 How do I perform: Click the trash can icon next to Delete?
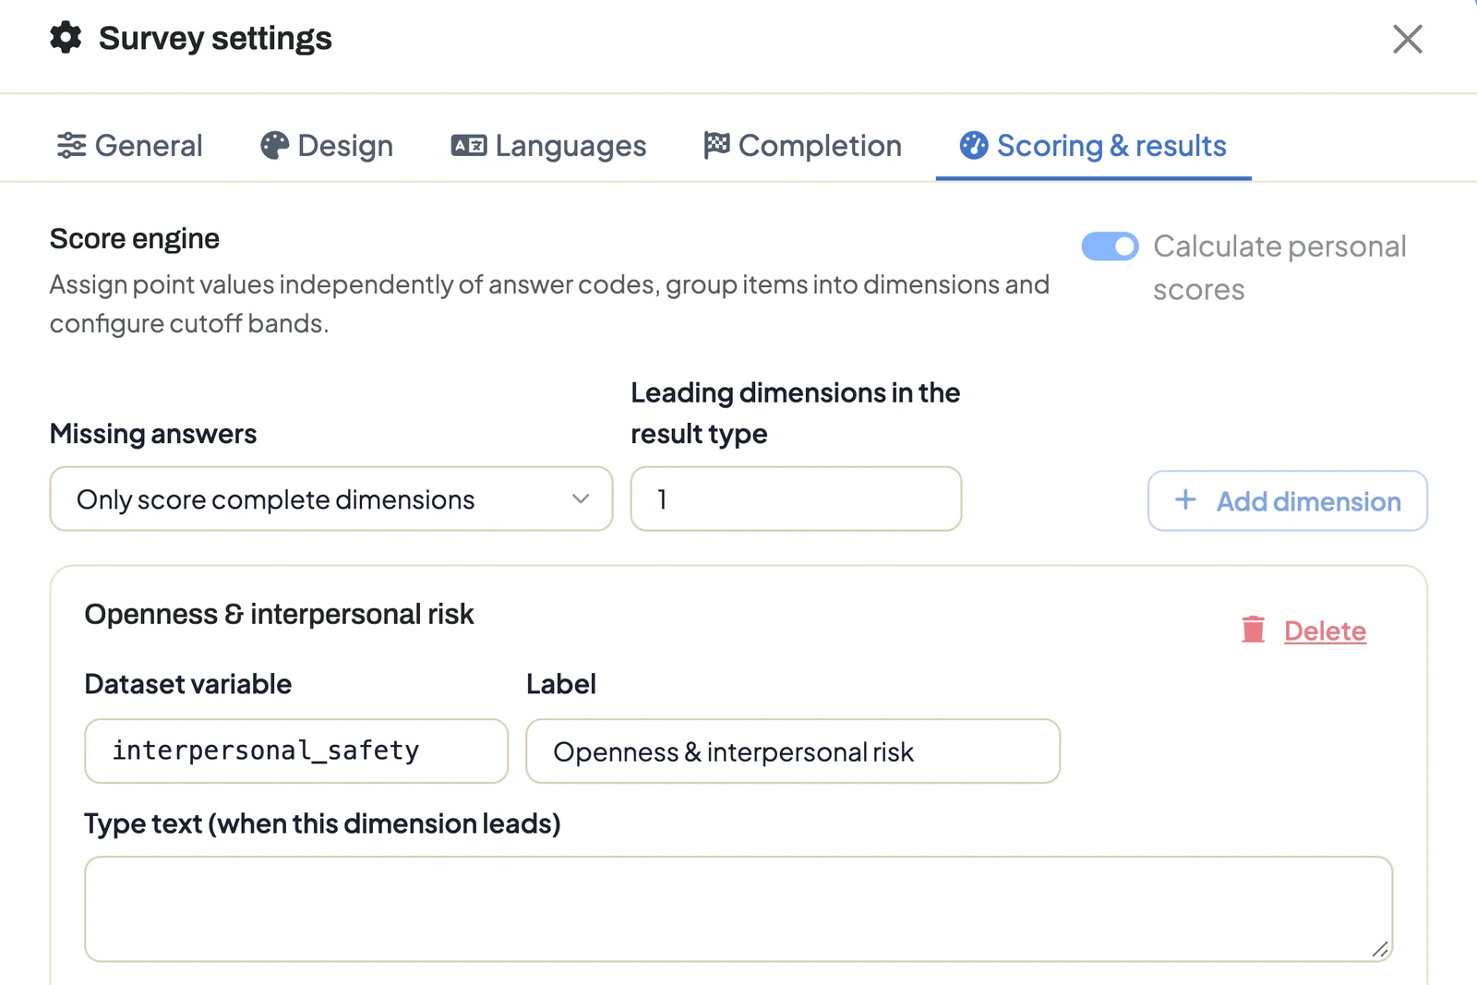[x=1253, y=630]
